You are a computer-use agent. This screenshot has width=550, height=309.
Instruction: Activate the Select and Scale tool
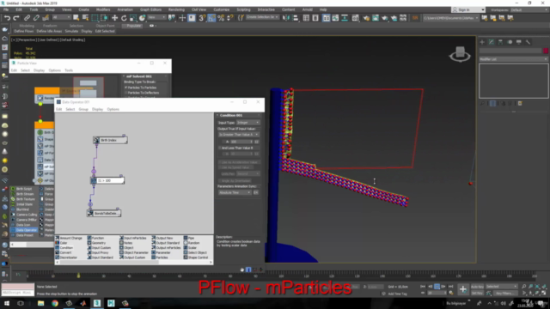(133, 17)
